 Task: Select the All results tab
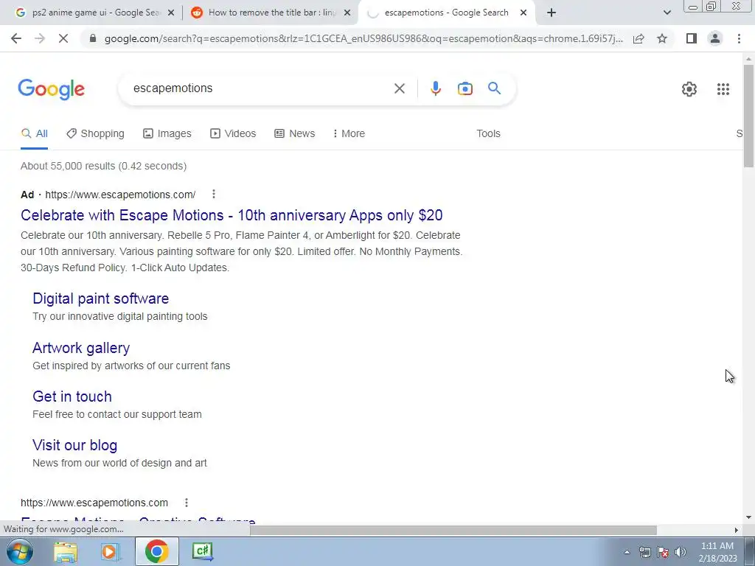pyautogui.click(x=34, y=133)
